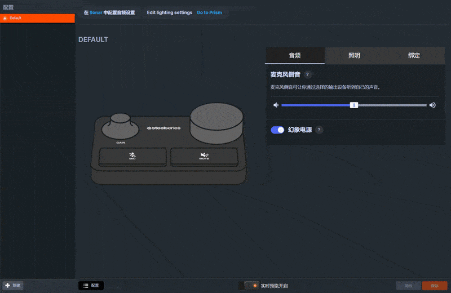The image size is (451, 293).
Task: Select the Default profile in the sidebar
Action: coord(37,18)
